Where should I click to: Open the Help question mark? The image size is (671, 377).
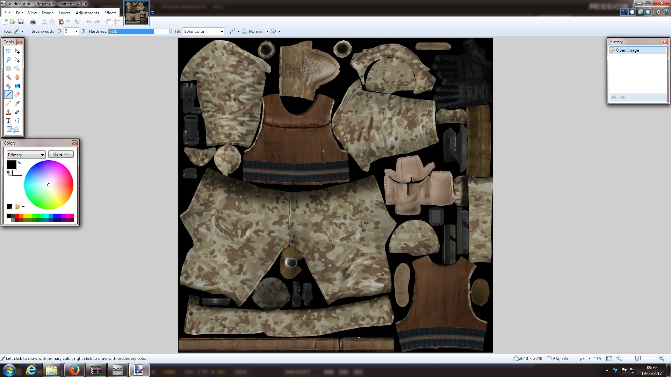(666, 12)
